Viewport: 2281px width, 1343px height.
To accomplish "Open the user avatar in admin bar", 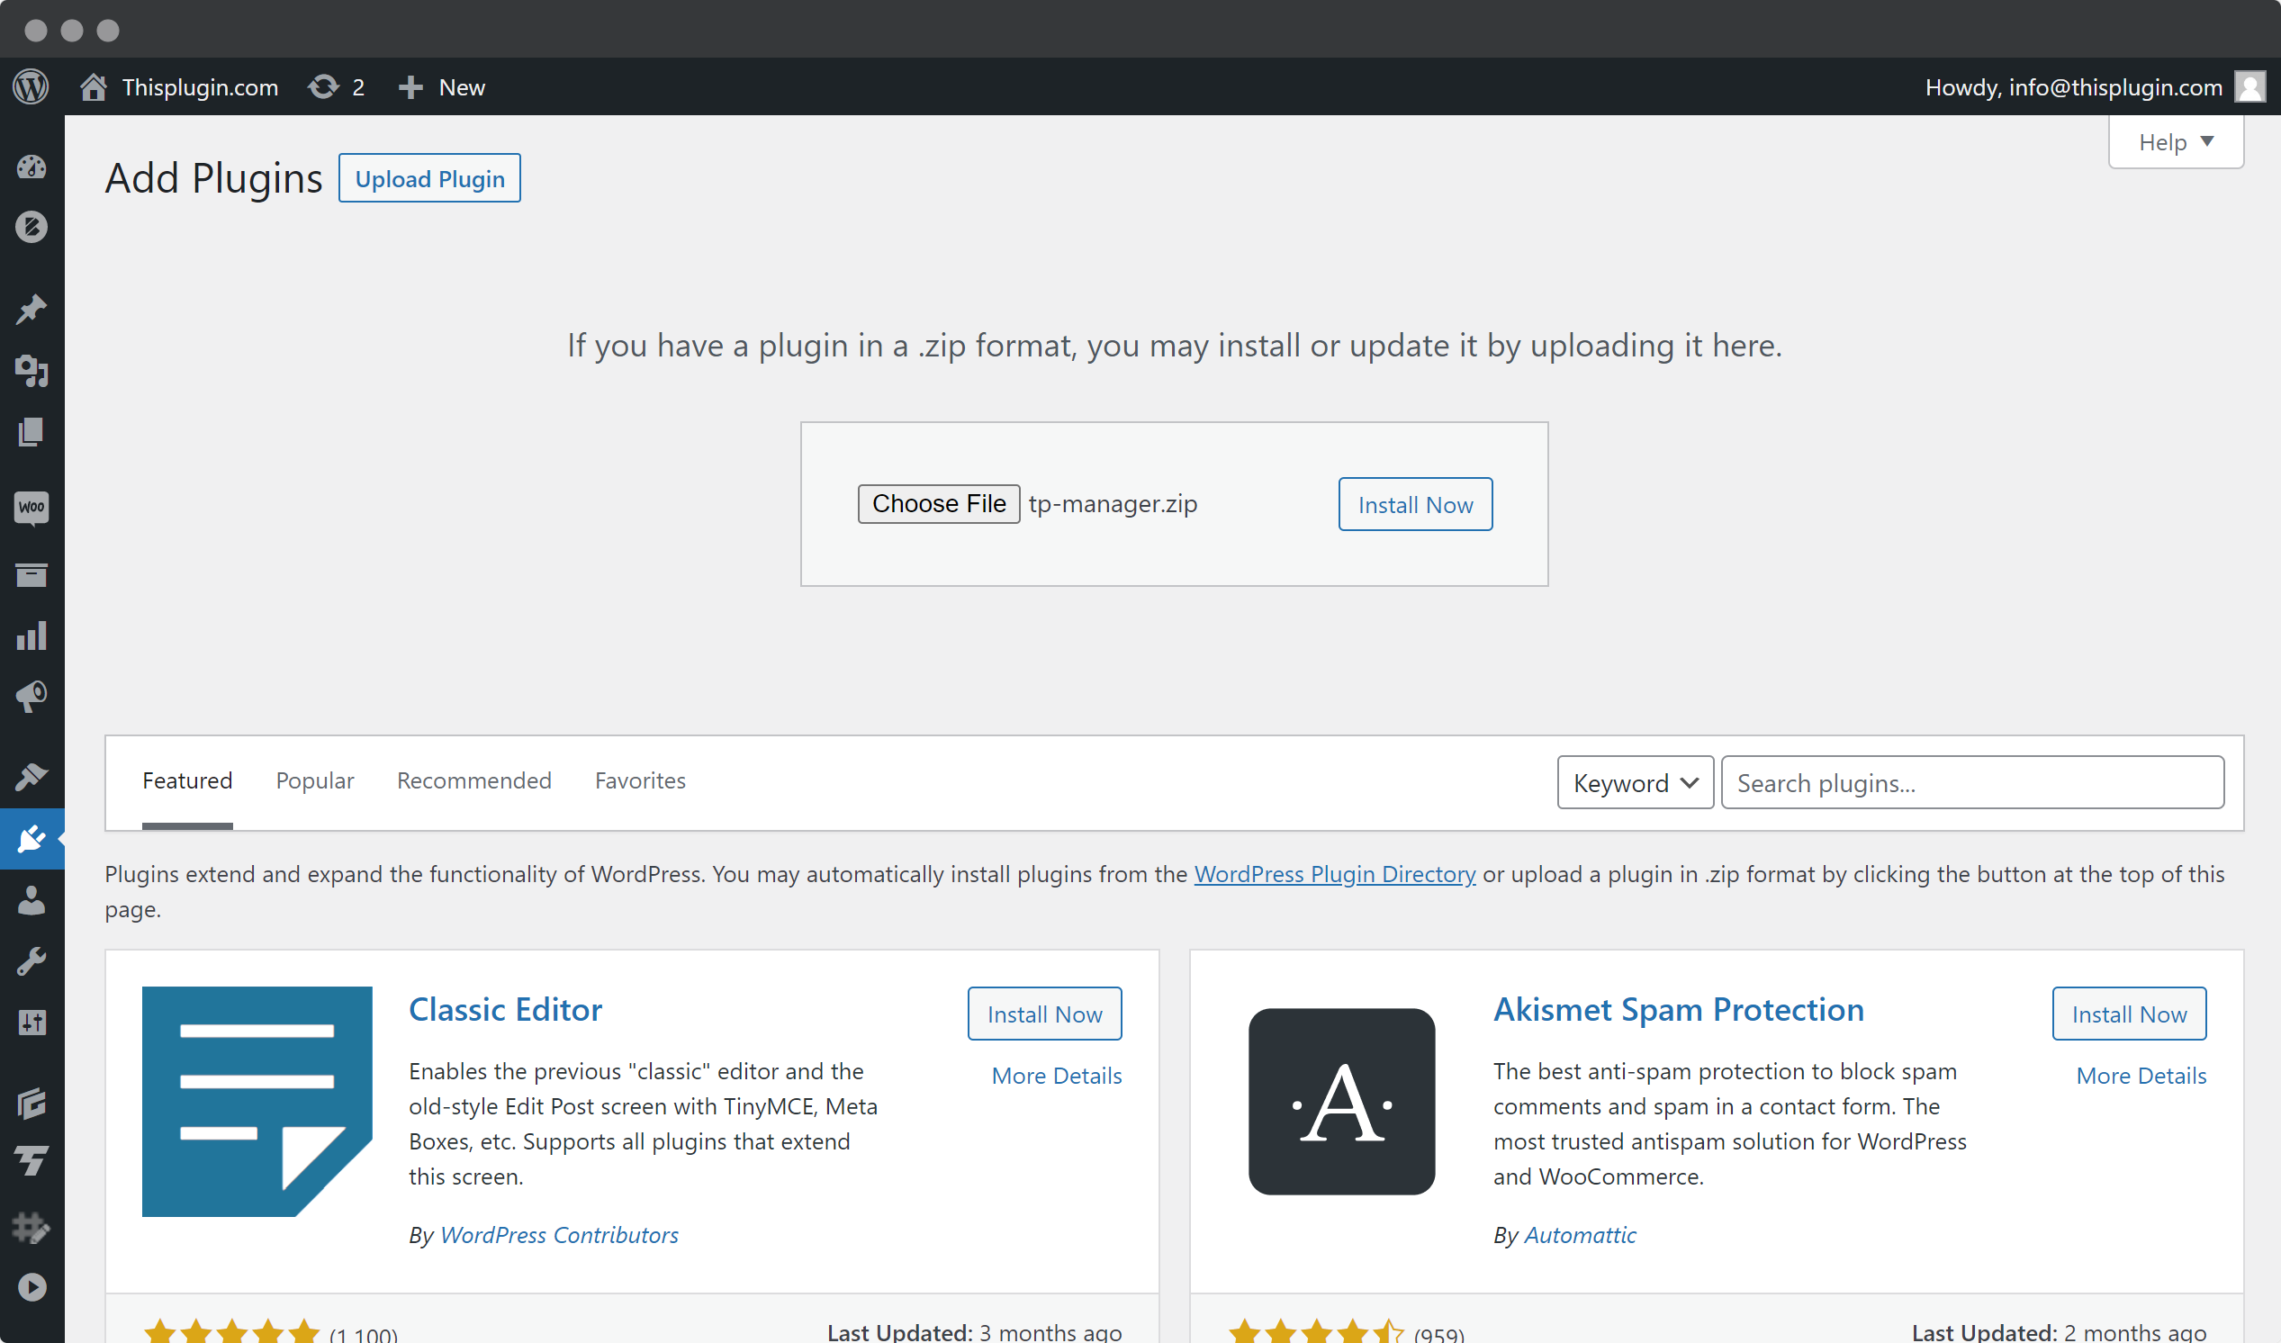I will (x=2250, y=87).
